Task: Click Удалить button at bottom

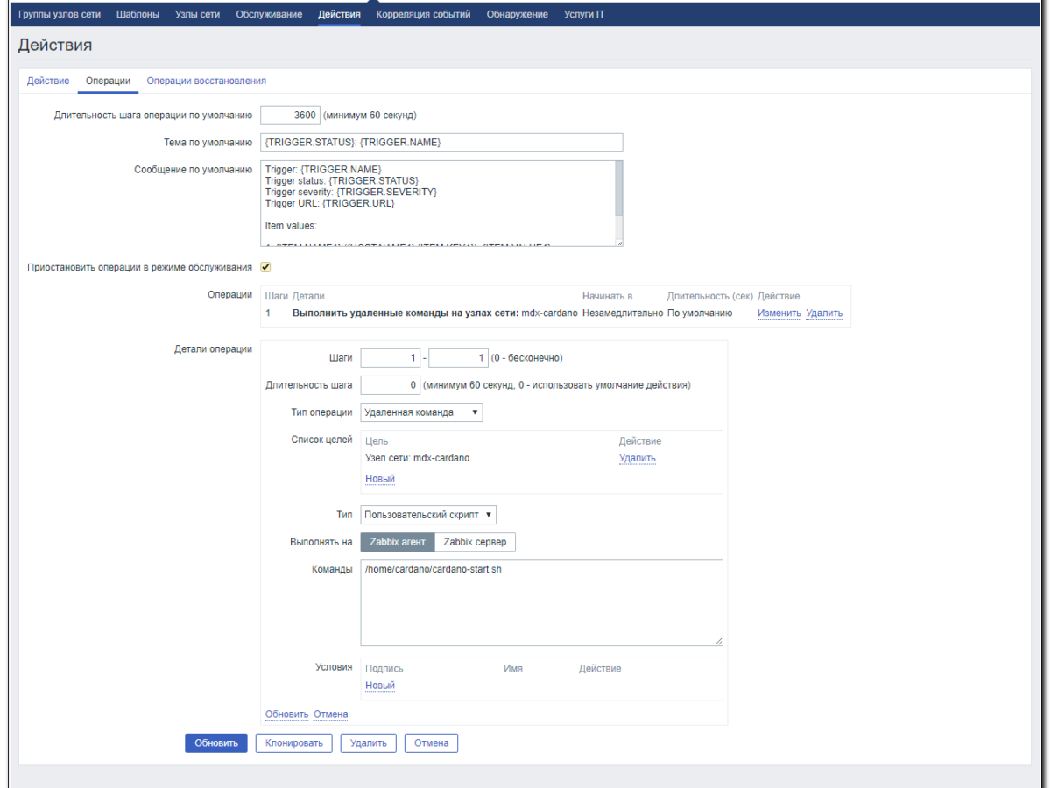Action: [368, 742]
